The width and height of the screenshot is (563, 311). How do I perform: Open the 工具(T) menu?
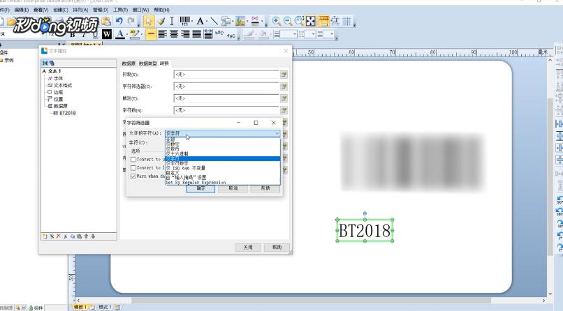pos(120,10)
